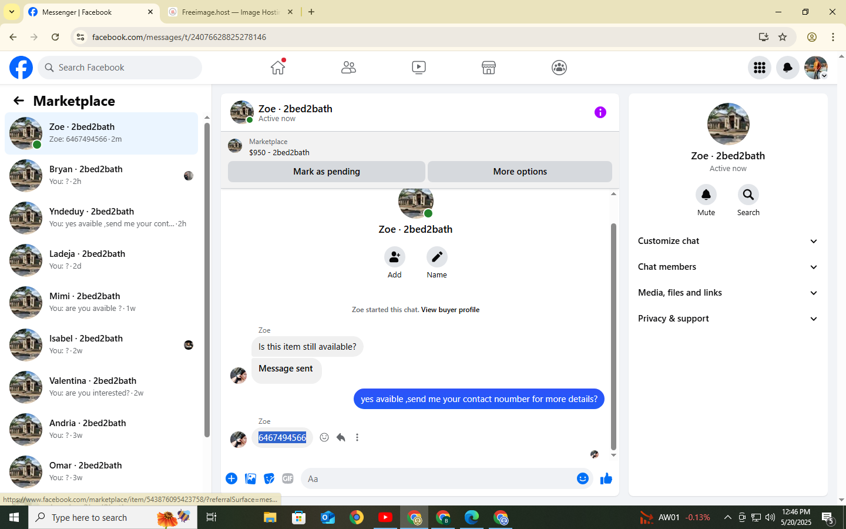Image resolution: width=846 pixels, height=529 pixels.
Task: Go back from Marketplace chats list
Action: 19,101
